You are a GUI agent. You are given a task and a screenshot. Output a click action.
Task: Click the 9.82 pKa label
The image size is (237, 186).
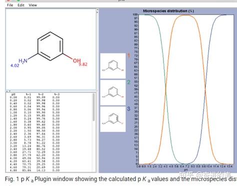[83, 64]
